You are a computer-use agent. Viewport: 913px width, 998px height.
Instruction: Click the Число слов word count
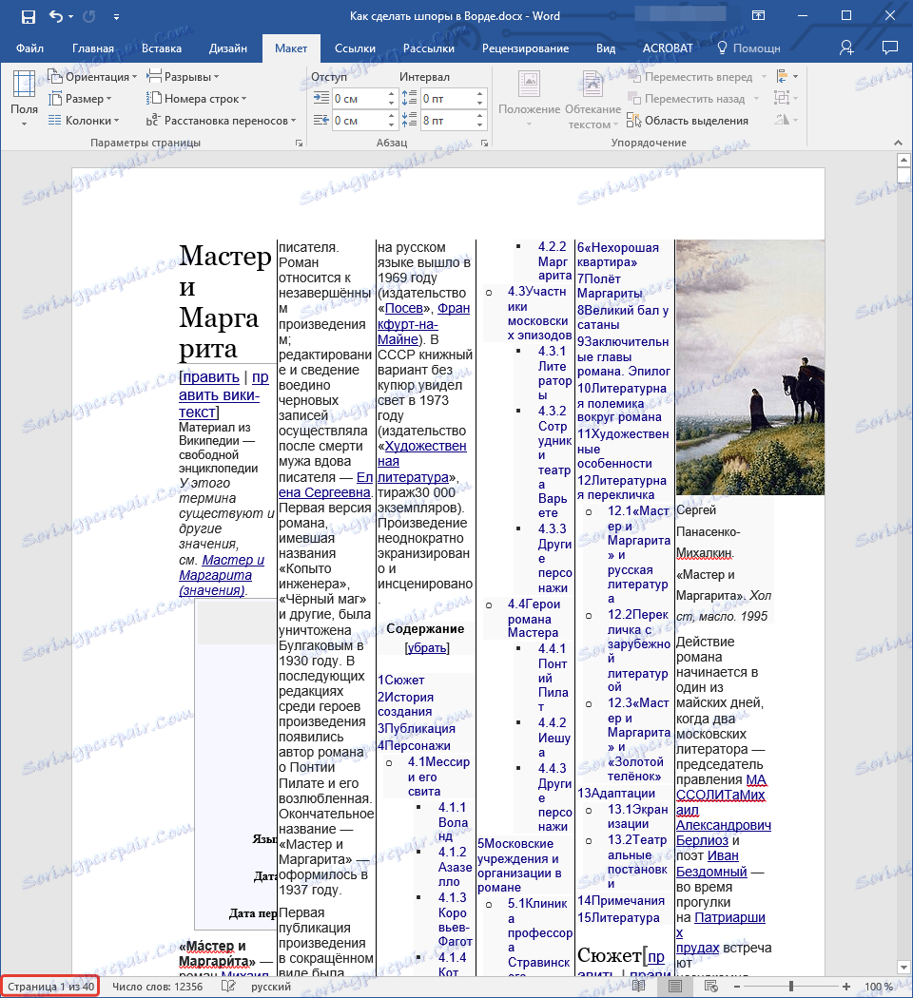(x=157, y=987)
